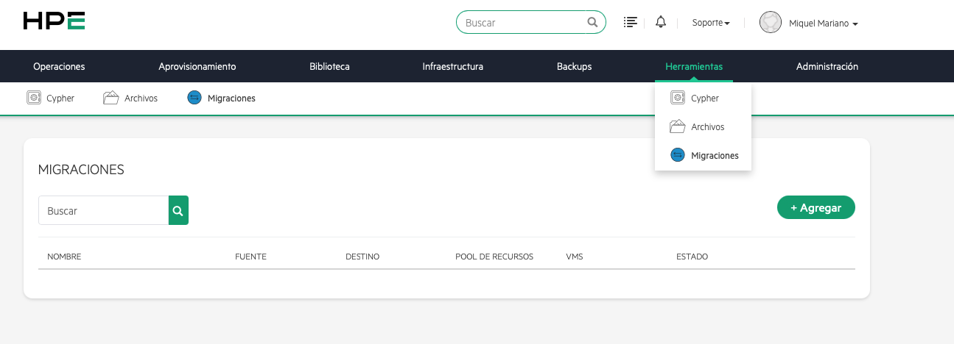Click the Cypher icon in Herramientas dropdown

point(678,98)
